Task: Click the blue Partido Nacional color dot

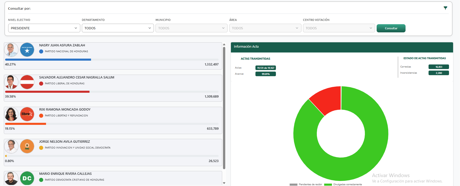Action: tap(41, 51)
